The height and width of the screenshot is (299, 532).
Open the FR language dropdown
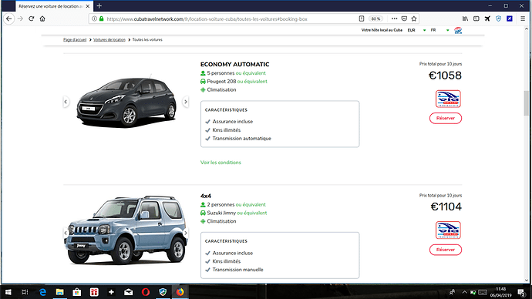[x=439, y=30]
